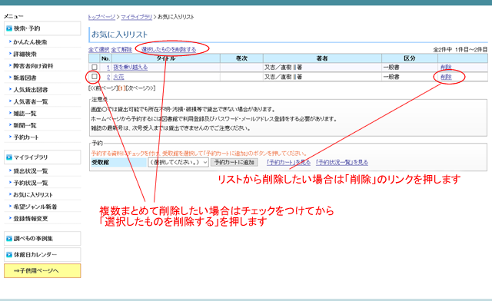Click マイライブラリ in the breadcrumb
The width and height of the screenshot is (492, 301).
tap(137, 17)
